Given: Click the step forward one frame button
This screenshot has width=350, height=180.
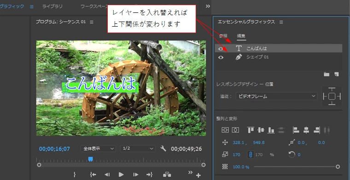Looking at the screenshot, I should (x=136, y=174).
